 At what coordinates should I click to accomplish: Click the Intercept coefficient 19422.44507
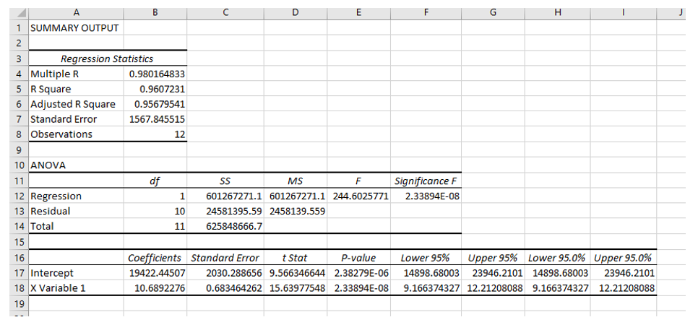tap(156, 273)
